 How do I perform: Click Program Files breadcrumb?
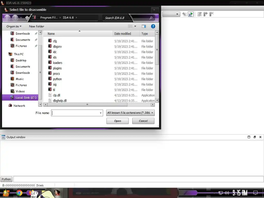coord(49,18)
